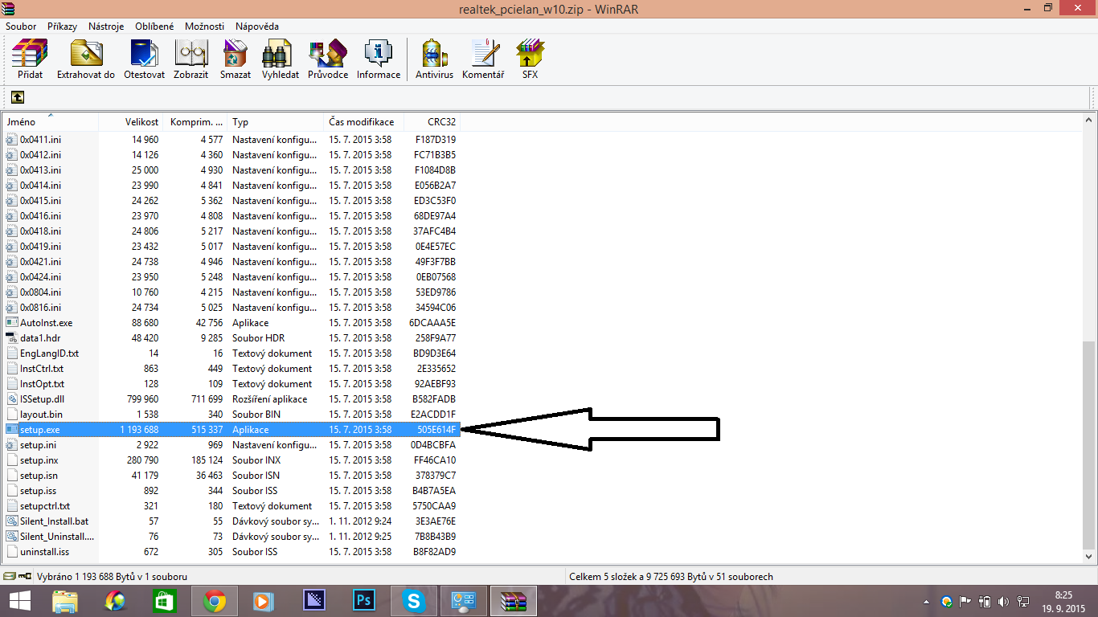Click the Přidat (add) toolbar icon
This screenshot has height=617, width=1098.
coord(30,59)
